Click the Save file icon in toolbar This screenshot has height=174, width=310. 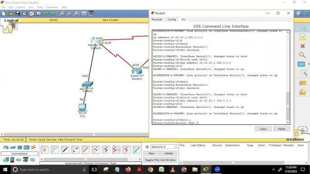pyautogui.click(x=18, y=14)
